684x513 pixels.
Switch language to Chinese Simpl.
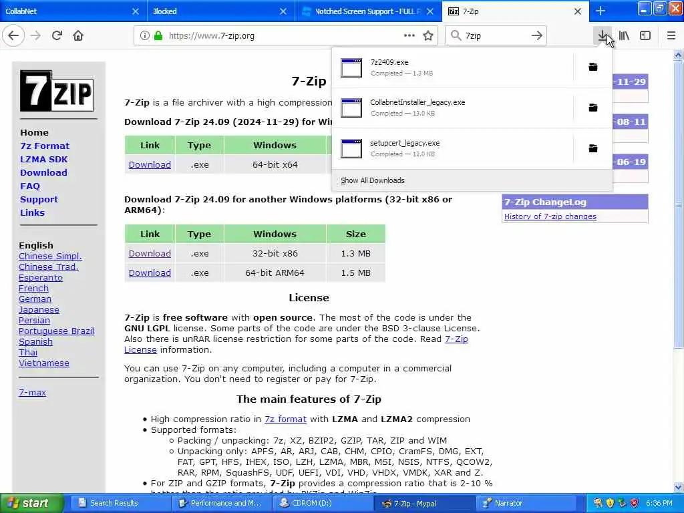pos(50,256)
